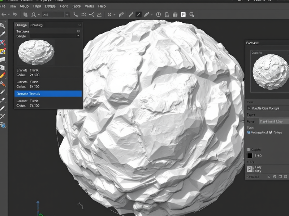289x216 pixels.
Task: Click the black color swatch beside 2,40
Action: [250, 156]
